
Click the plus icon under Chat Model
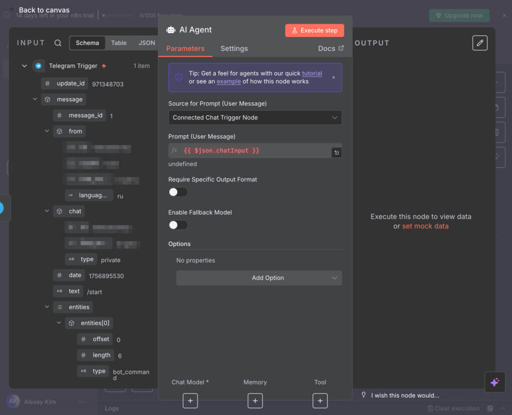[x=190, y=400]
